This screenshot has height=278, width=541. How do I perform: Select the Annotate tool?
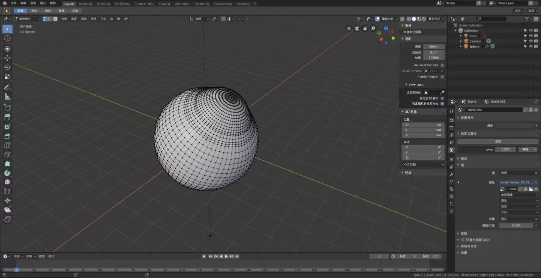point(7,87)
